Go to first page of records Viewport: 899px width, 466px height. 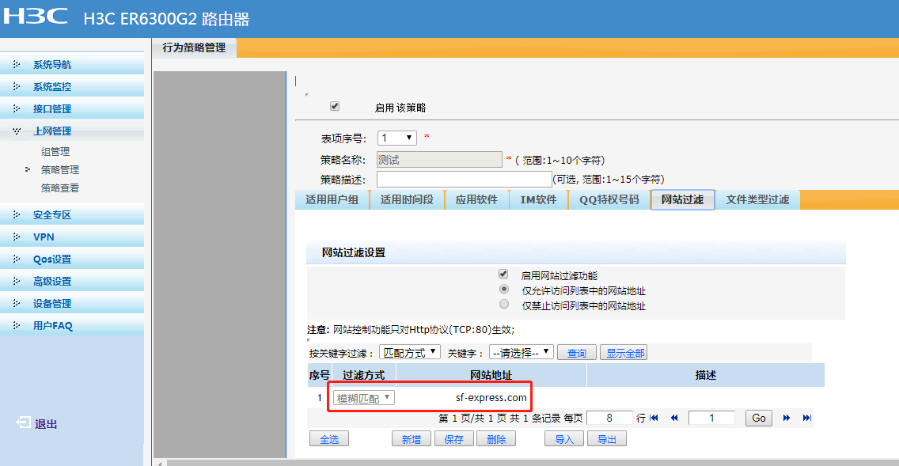[654, 418]
